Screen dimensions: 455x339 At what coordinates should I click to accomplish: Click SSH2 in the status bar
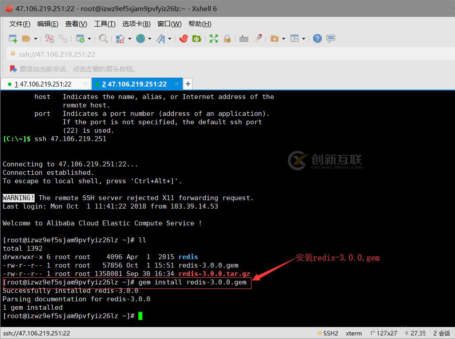(x=330, y=333)
